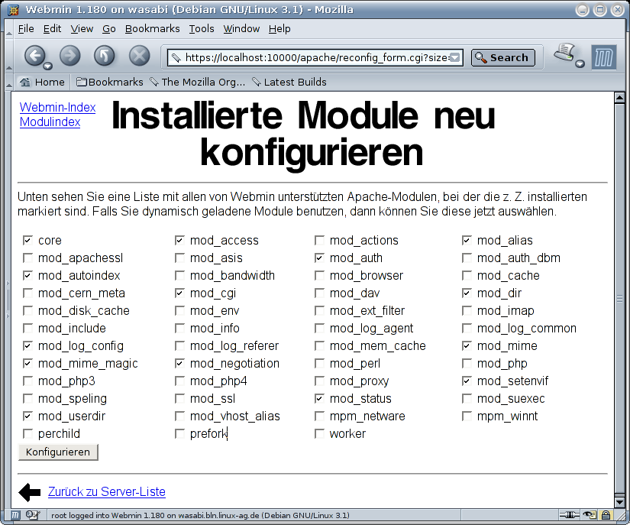Click the Search button
This screenshot has width=630, height=525.
click(503, 57)
